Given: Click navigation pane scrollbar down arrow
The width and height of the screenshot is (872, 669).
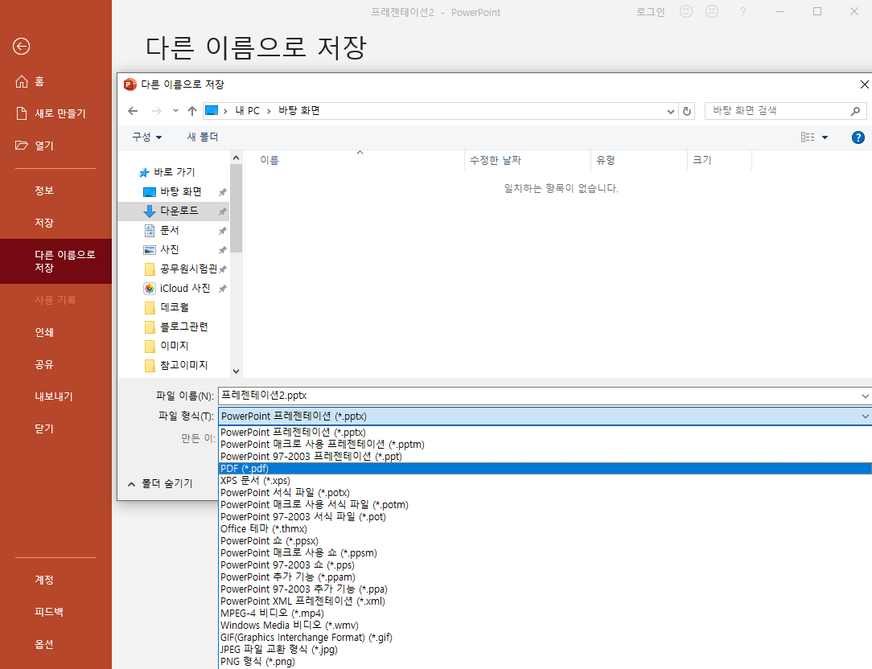Looking at the screenshot, I should pyautogui.click(x=236, y=371).
